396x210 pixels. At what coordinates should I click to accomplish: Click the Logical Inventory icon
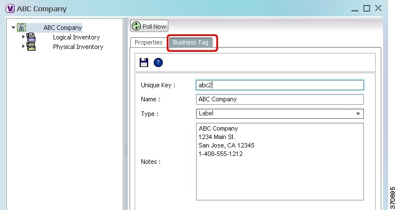click(x=31, y=37)
